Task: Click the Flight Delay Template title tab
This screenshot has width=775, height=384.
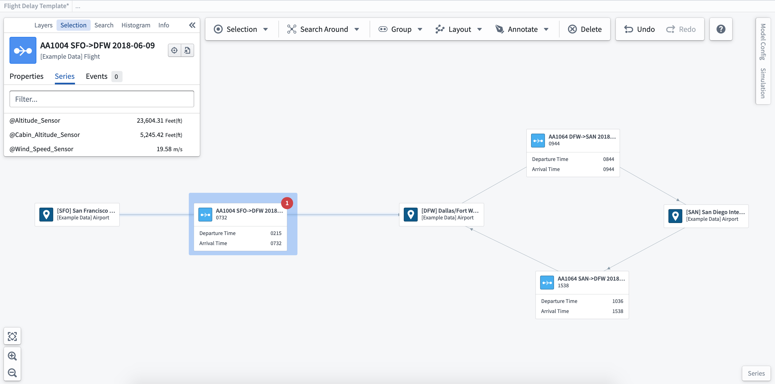Action: tap(36, 6)
